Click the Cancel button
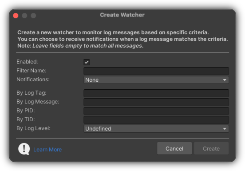 coord(174,148)
